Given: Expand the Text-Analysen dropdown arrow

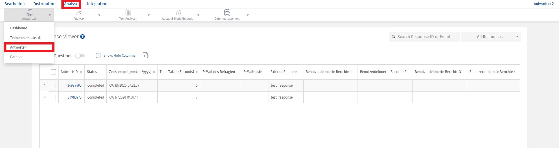Looking at the screenshot, I should click(x=149, y=15).
